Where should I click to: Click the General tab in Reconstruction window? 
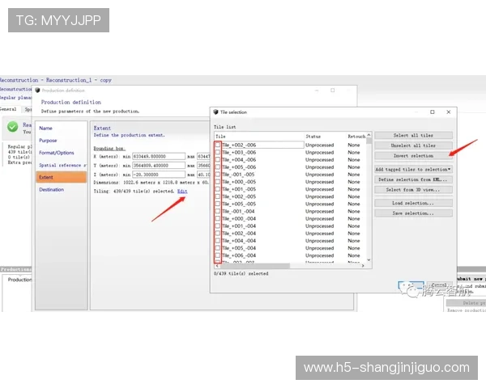[x=9, y=109]
